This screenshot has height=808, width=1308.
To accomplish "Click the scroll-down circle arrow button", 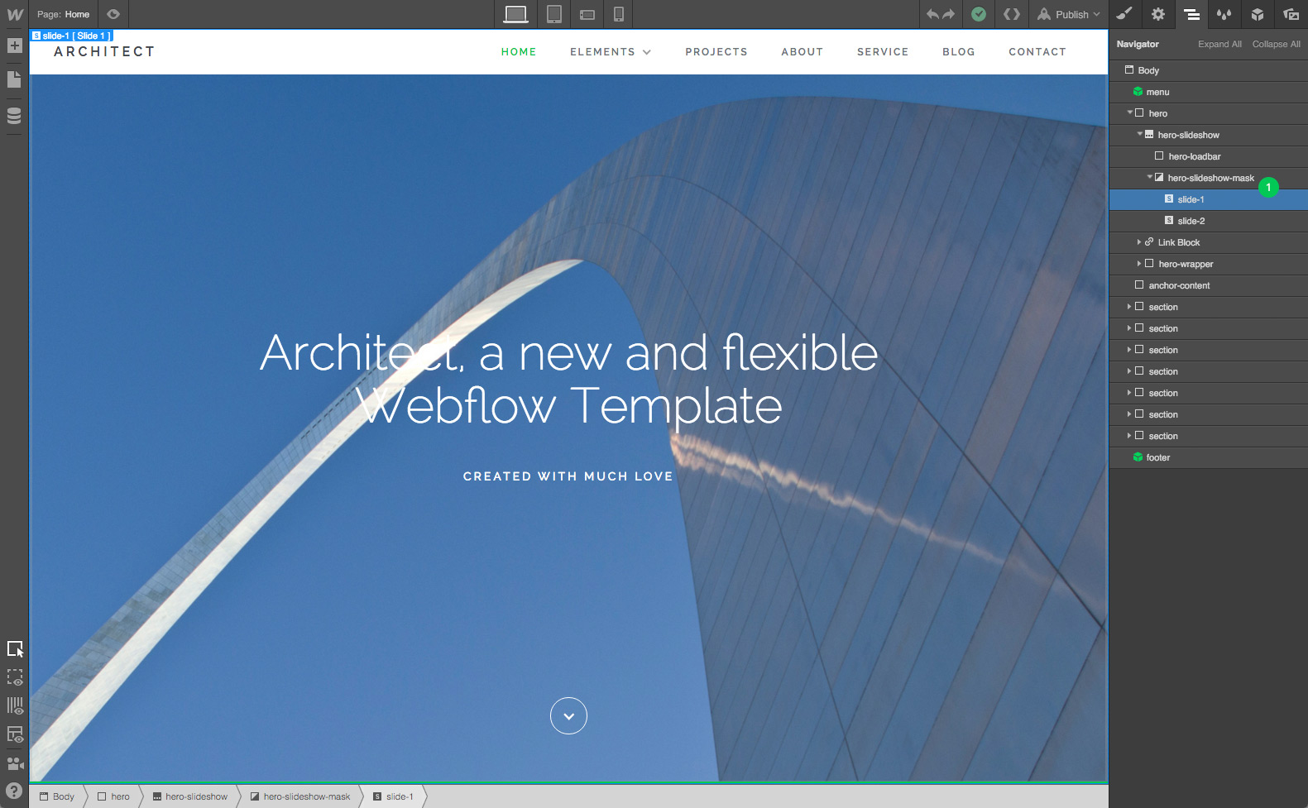I will [568, 716].
